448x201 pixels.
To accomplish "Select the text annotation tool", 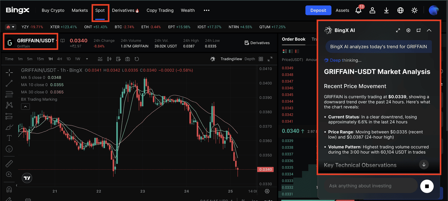I will point(9,138).
